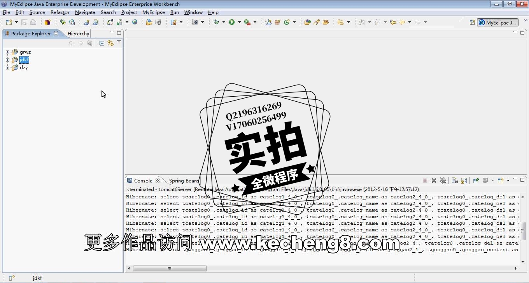Open the Debug configurations dropdown arrow
This screenshot has height=283, width=529.
point(224,23)
